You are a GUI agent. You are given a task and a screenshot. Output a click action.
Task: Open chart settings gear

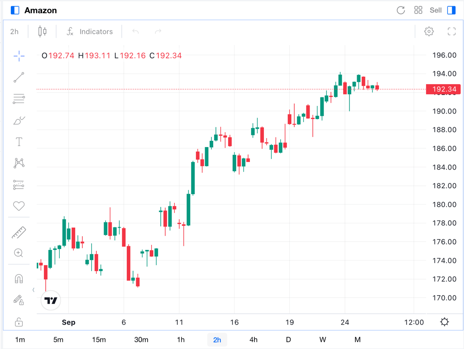pos(429,32)
